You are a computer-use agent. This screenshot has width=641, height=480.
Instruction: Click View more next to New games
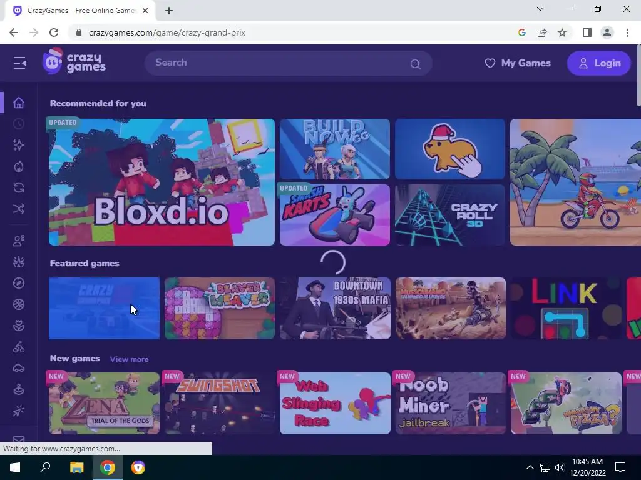[129, 359]
